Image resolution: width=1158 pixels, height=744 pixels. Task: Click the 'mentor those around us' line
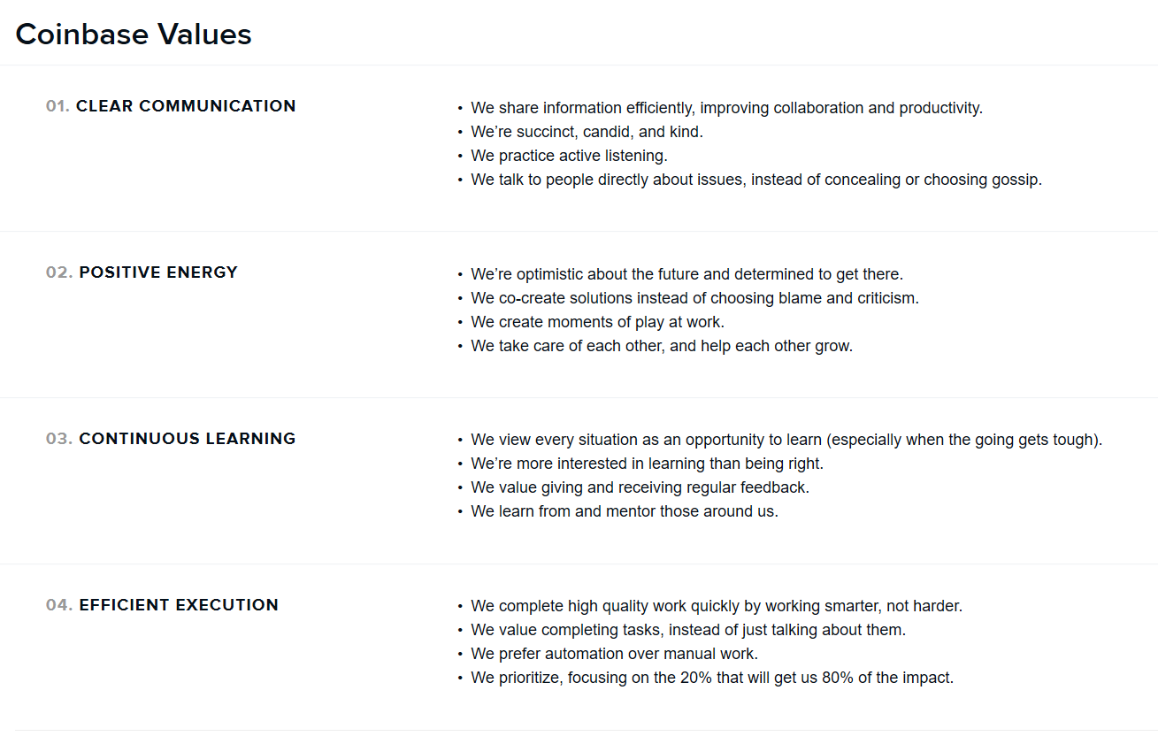coord(625,511)
